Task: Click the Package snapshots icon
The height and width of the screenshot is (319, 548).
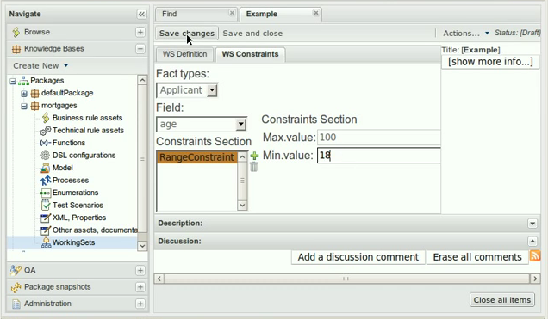Action: point(16,287)
